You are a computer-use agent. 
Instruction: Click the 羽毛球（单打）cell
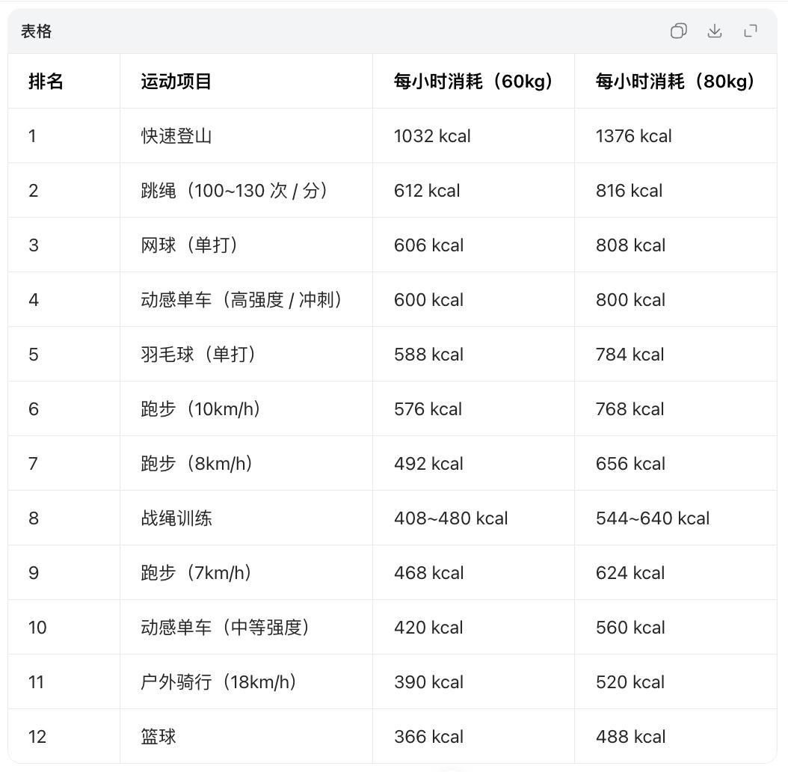click(198, 355)
